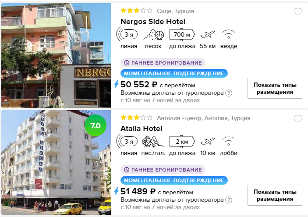Click the 3rd line icon for Nergos Side Hotel
The width and height of the screenshot is (308, 217).
[x=127, y=34]
